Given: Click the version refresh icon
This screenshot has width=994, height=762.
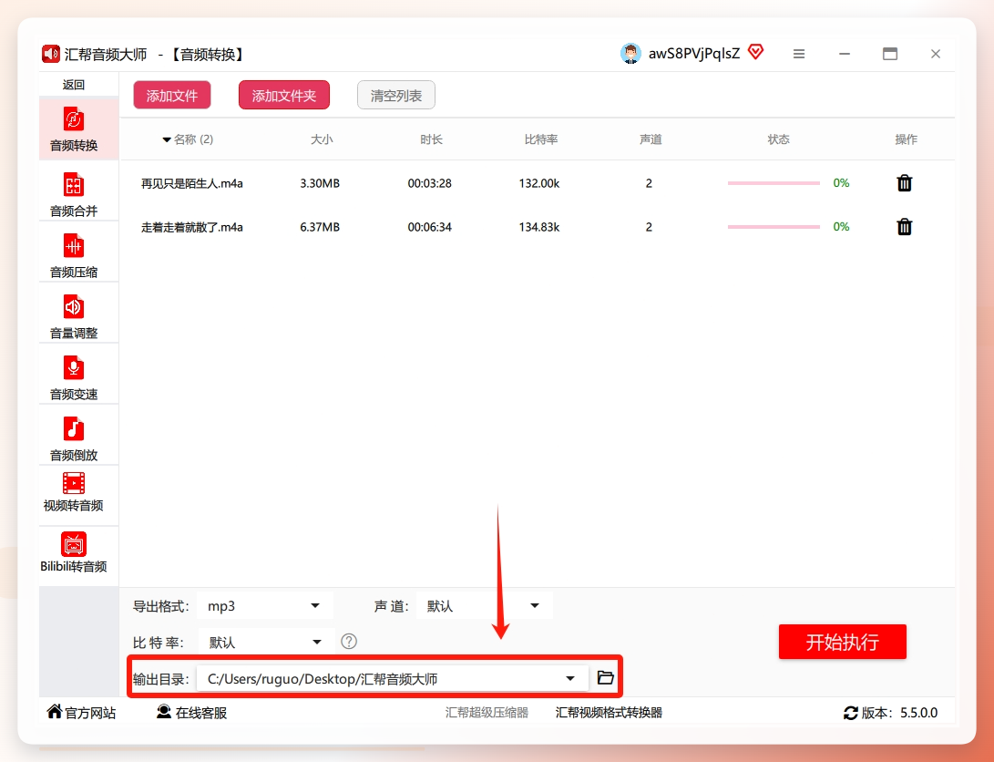Looking at the screenshot, I should pyautogui.click(x=850, y=713).
